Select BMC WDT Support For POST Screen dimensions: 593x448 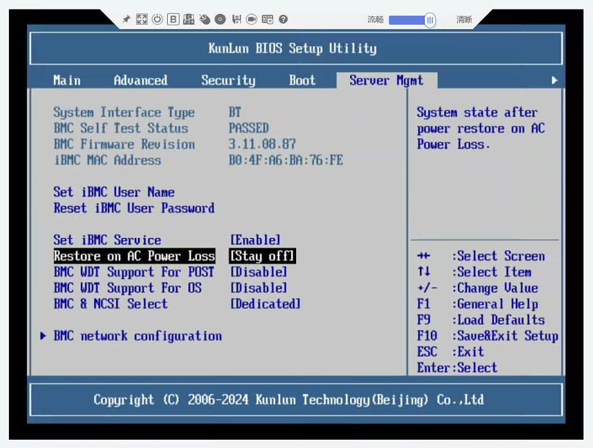click(134, 272)
